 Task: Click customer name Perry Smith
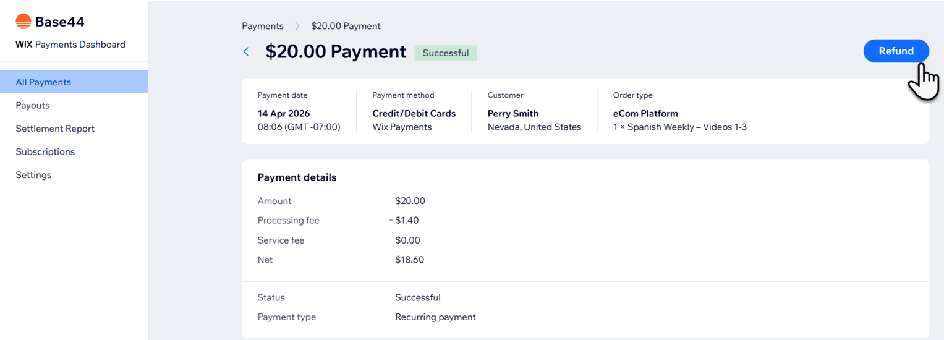[x=512, y=114]
